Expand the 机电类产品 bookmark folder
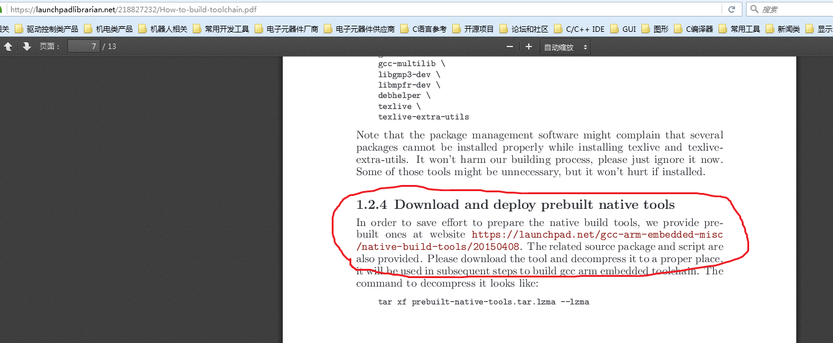The width and height of the screenshot is (833, 343). [x=108, y=29]
